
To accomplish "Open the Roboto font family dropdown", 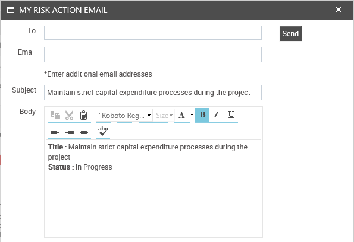I will (x=124, y=116).
